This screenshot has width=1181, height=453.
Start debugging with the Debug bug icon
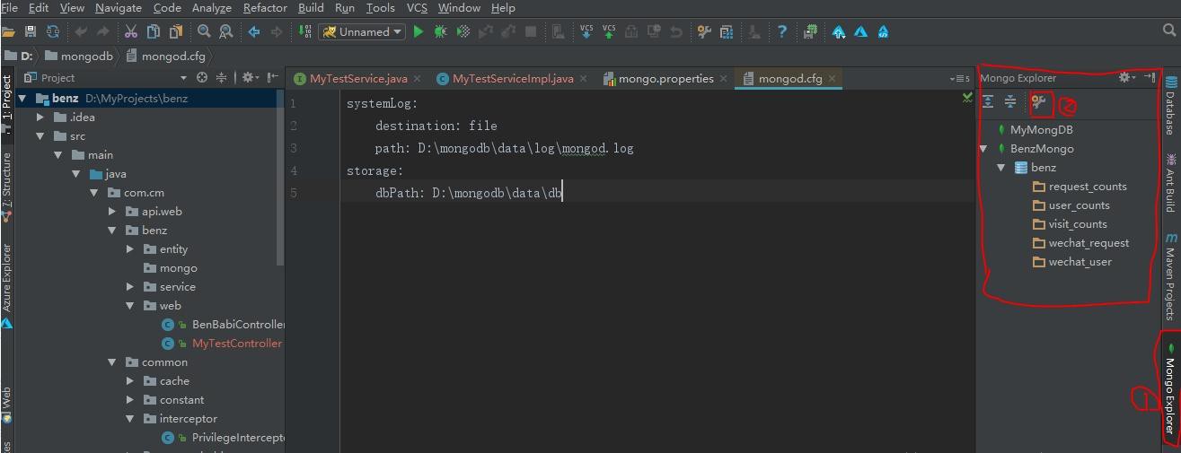(x=440, y=31)
